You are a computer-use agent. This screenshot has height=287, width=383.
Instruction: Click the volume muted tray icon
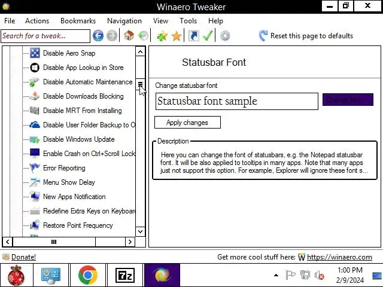coord(319,276)
